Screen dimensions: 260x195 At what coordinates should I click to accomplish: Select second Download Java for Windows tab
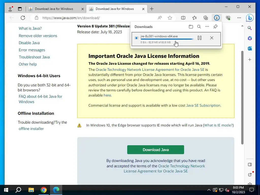point(115,9)
